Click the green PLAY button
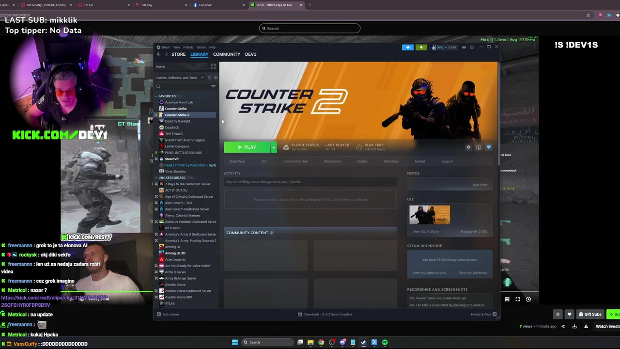Image resolution: width=620 pixels, height=349 pixels. (247, 147)
